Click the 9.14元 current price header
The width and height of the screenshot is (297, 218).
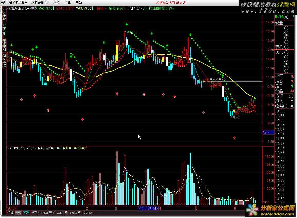click(282, 17)
